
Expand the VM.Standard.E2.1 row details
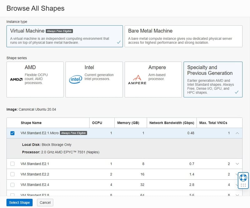[x=237, y=164]
